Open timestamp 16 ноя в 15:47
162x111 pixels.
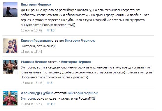32,104
